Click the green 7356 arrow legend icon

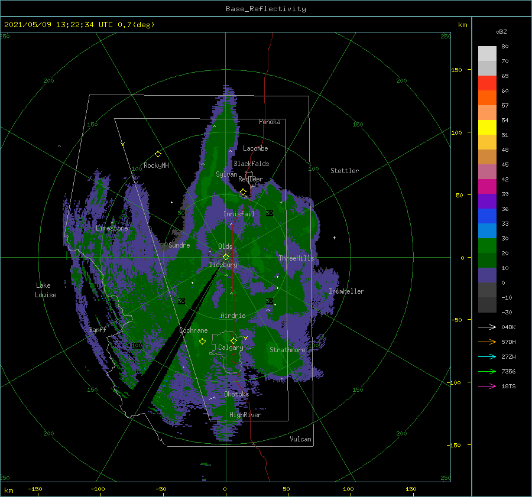[x=487, y=372]
